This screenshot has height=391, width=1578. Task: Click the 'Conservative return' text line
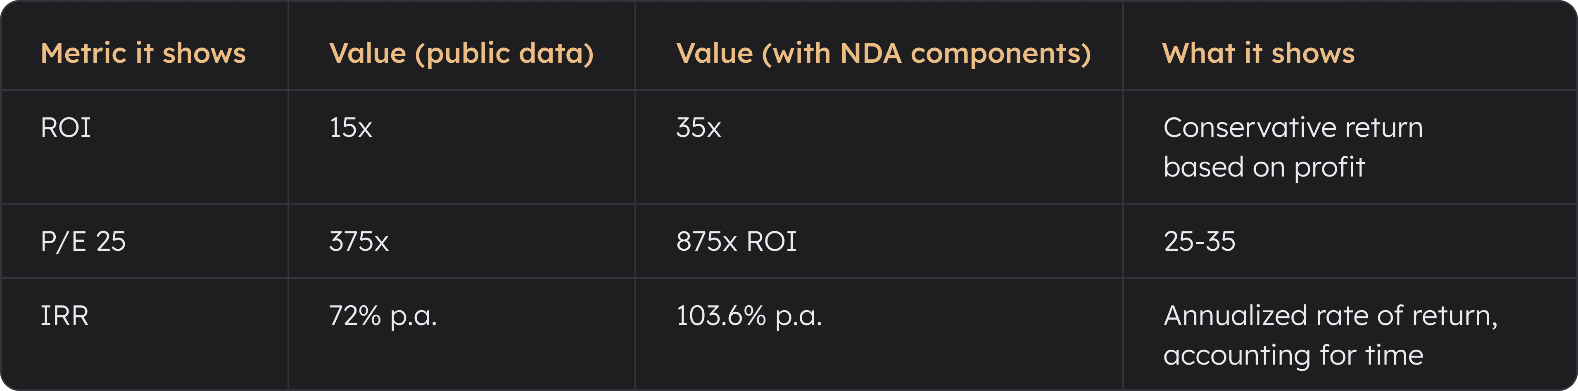[1293, 128]
